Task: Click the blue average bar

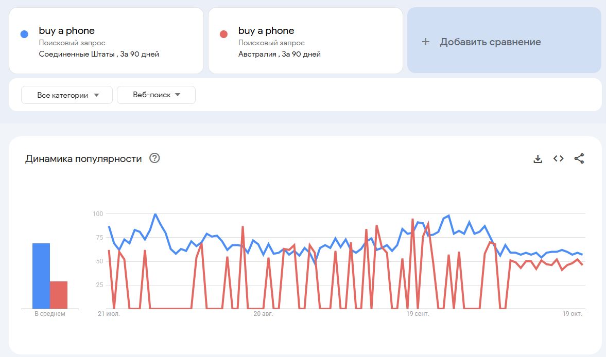Action: click(x=41, y=276)
